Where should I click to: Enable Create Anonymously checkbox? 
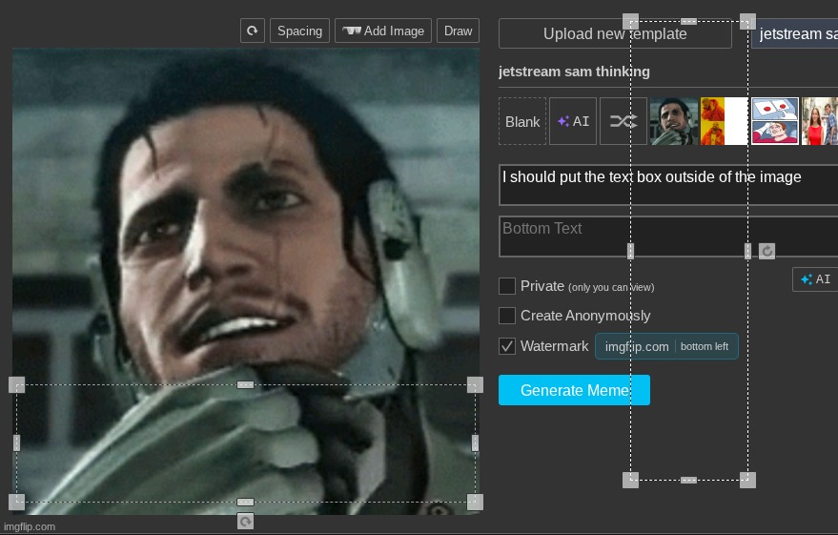tap(506, 316)
